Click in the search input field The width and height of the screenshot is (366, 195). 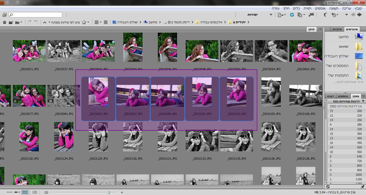coord(35,15)
